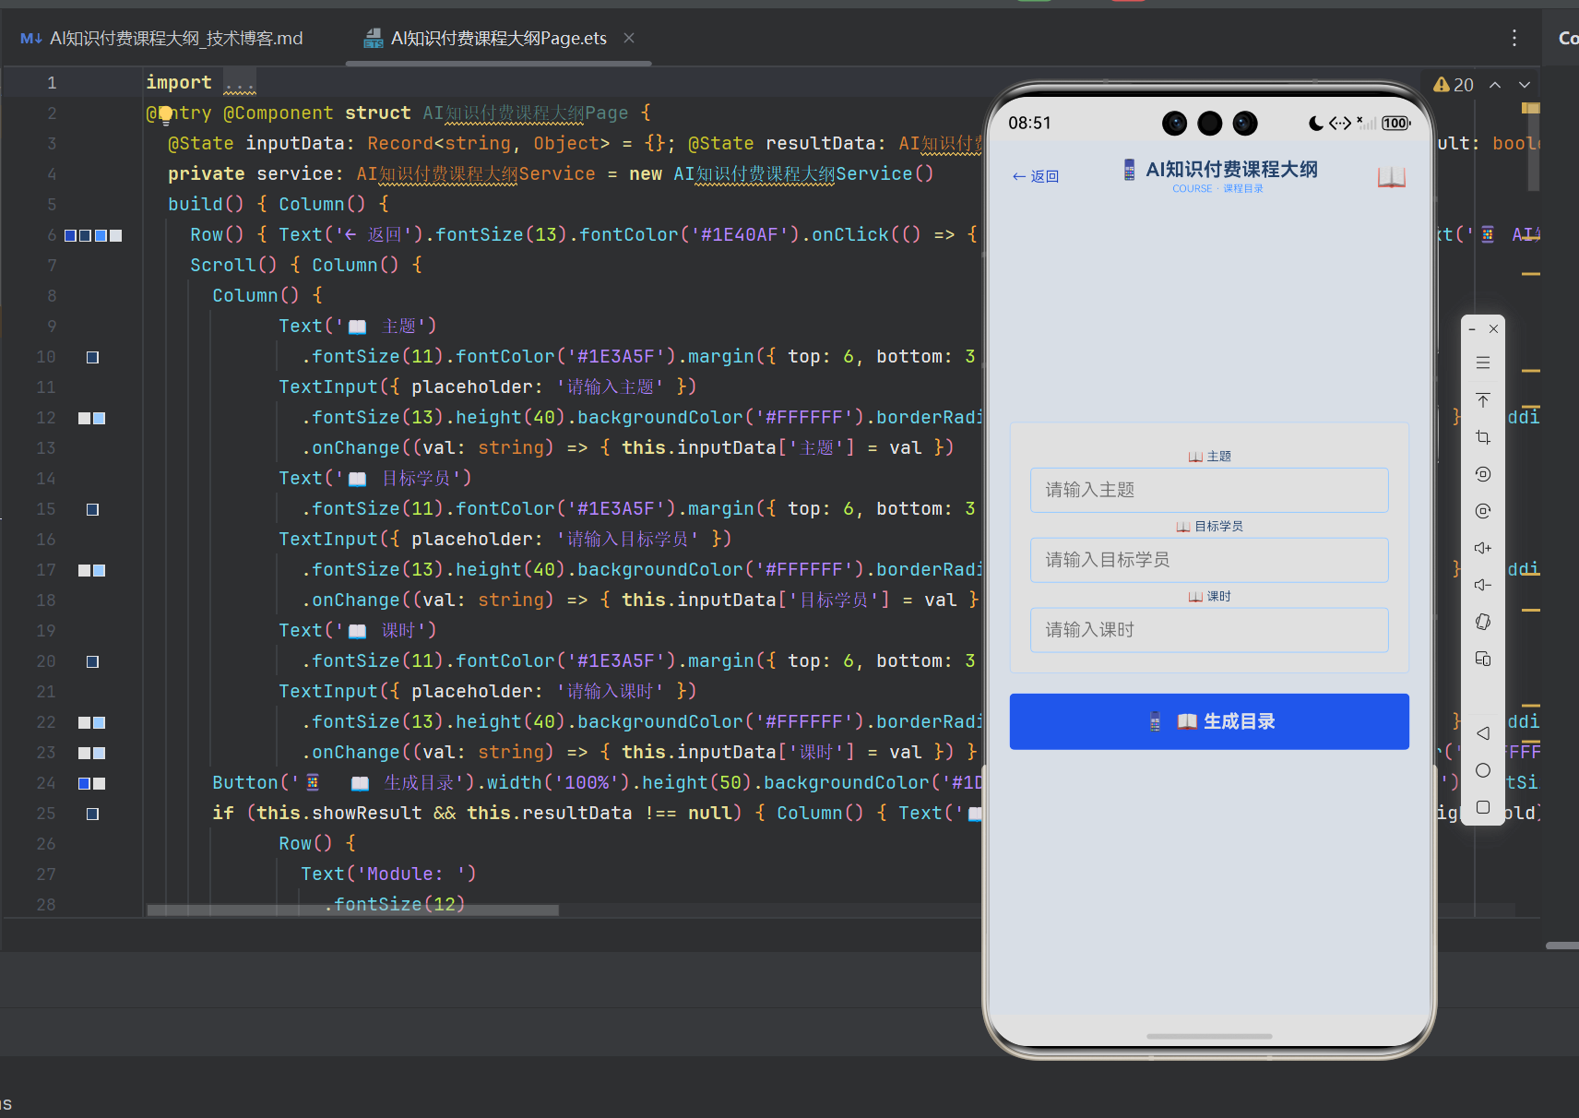Image resolution: width=1579 pixels, height=1118 pixels.
Task: Open the emulator toolbar hamburger menu
Action: click(1483, 363)
